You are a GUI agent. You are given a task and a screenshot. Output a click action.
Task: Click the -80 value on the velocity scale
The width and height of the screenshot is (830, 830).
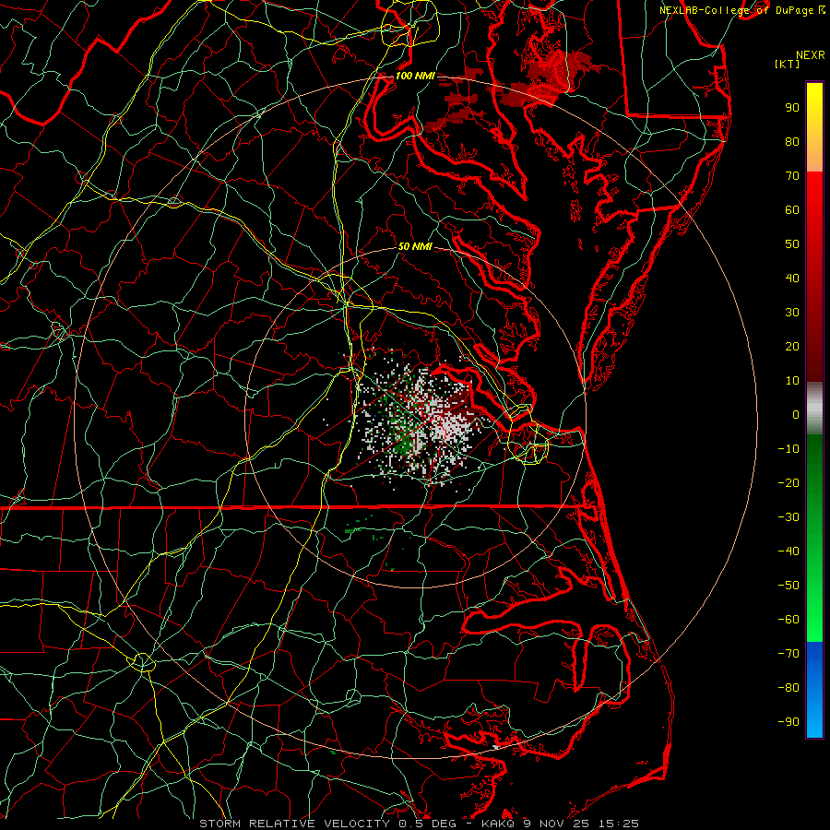(788, 688)
